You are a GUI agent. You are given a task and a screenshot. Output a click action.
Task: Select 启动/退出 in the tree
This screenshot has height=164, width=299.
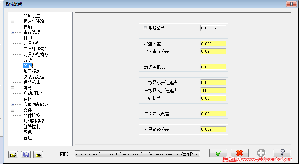coord(33,93)
